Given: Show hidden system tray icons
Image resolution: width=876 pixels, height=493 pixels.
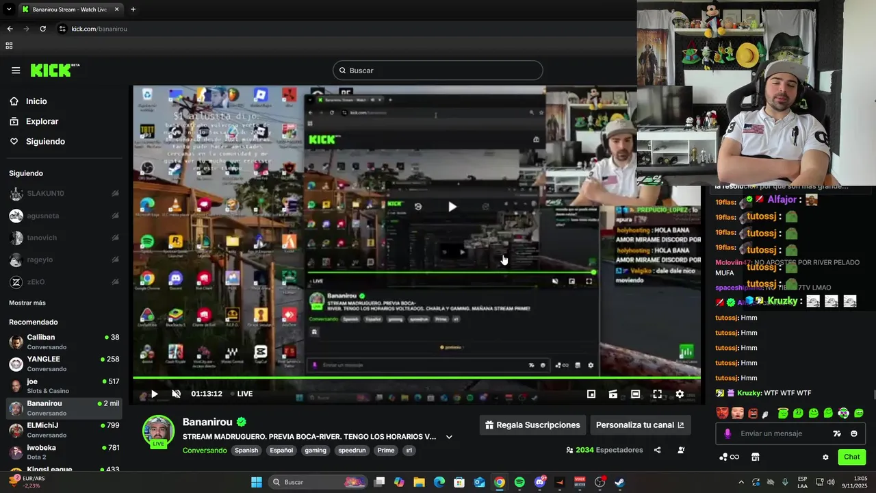Looking at the screenshot, I should 740,482.
